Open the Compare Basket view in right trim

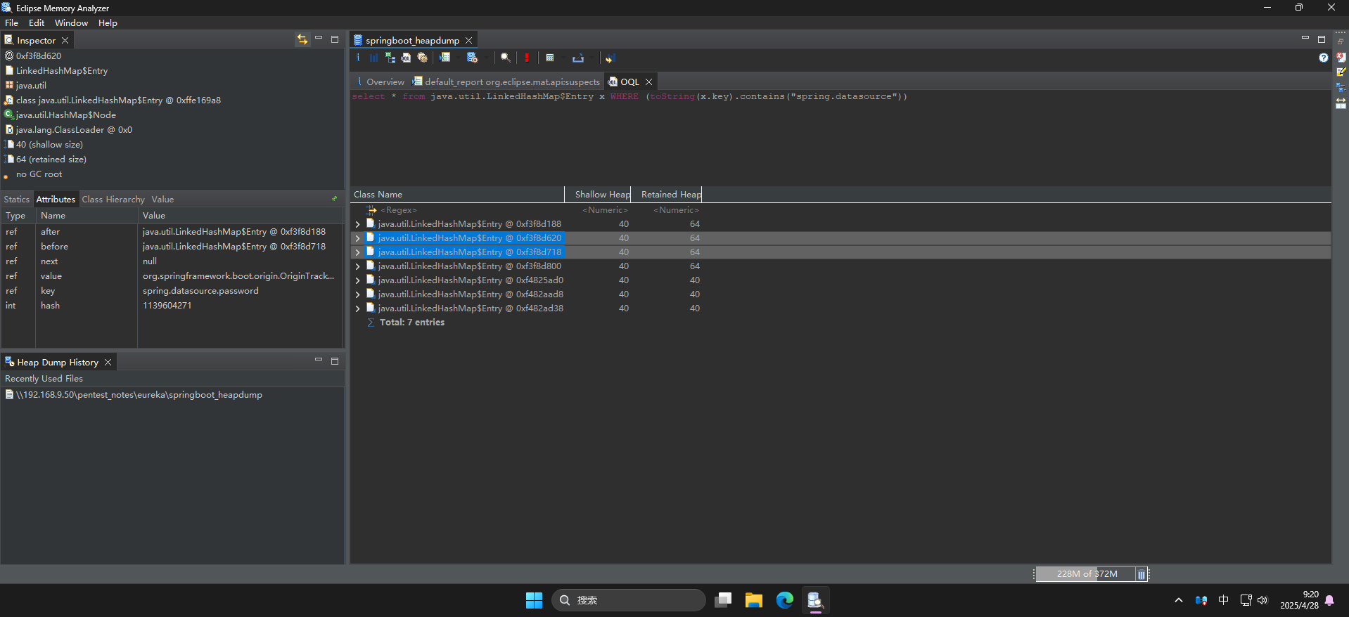tap(1341, 103)
